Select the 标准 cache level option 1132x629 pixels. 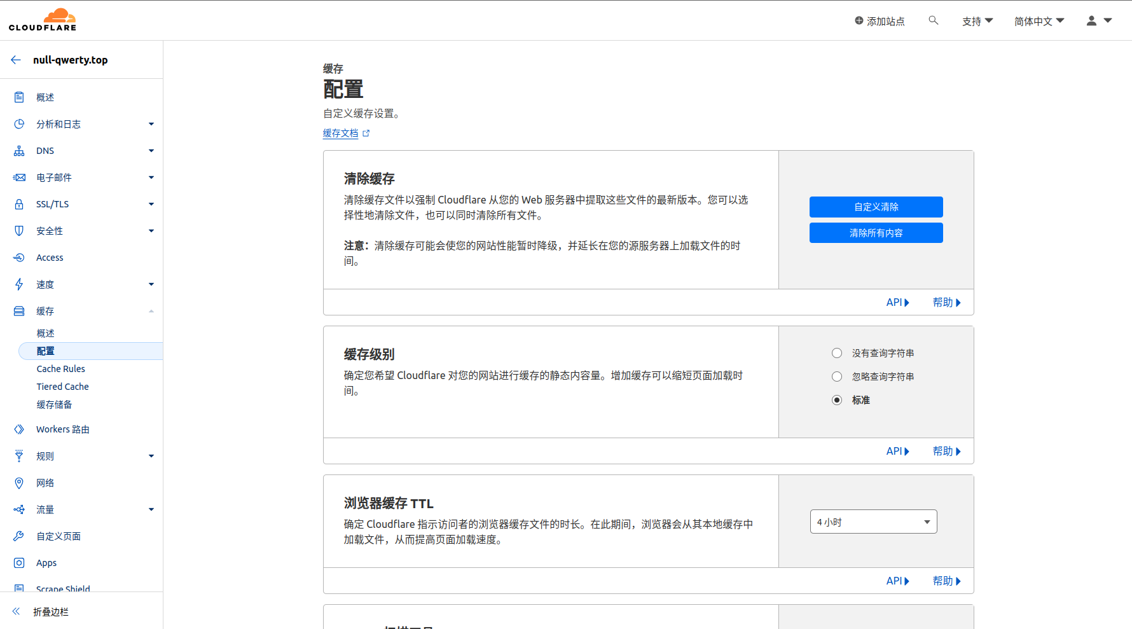click(x=836, y=399)
